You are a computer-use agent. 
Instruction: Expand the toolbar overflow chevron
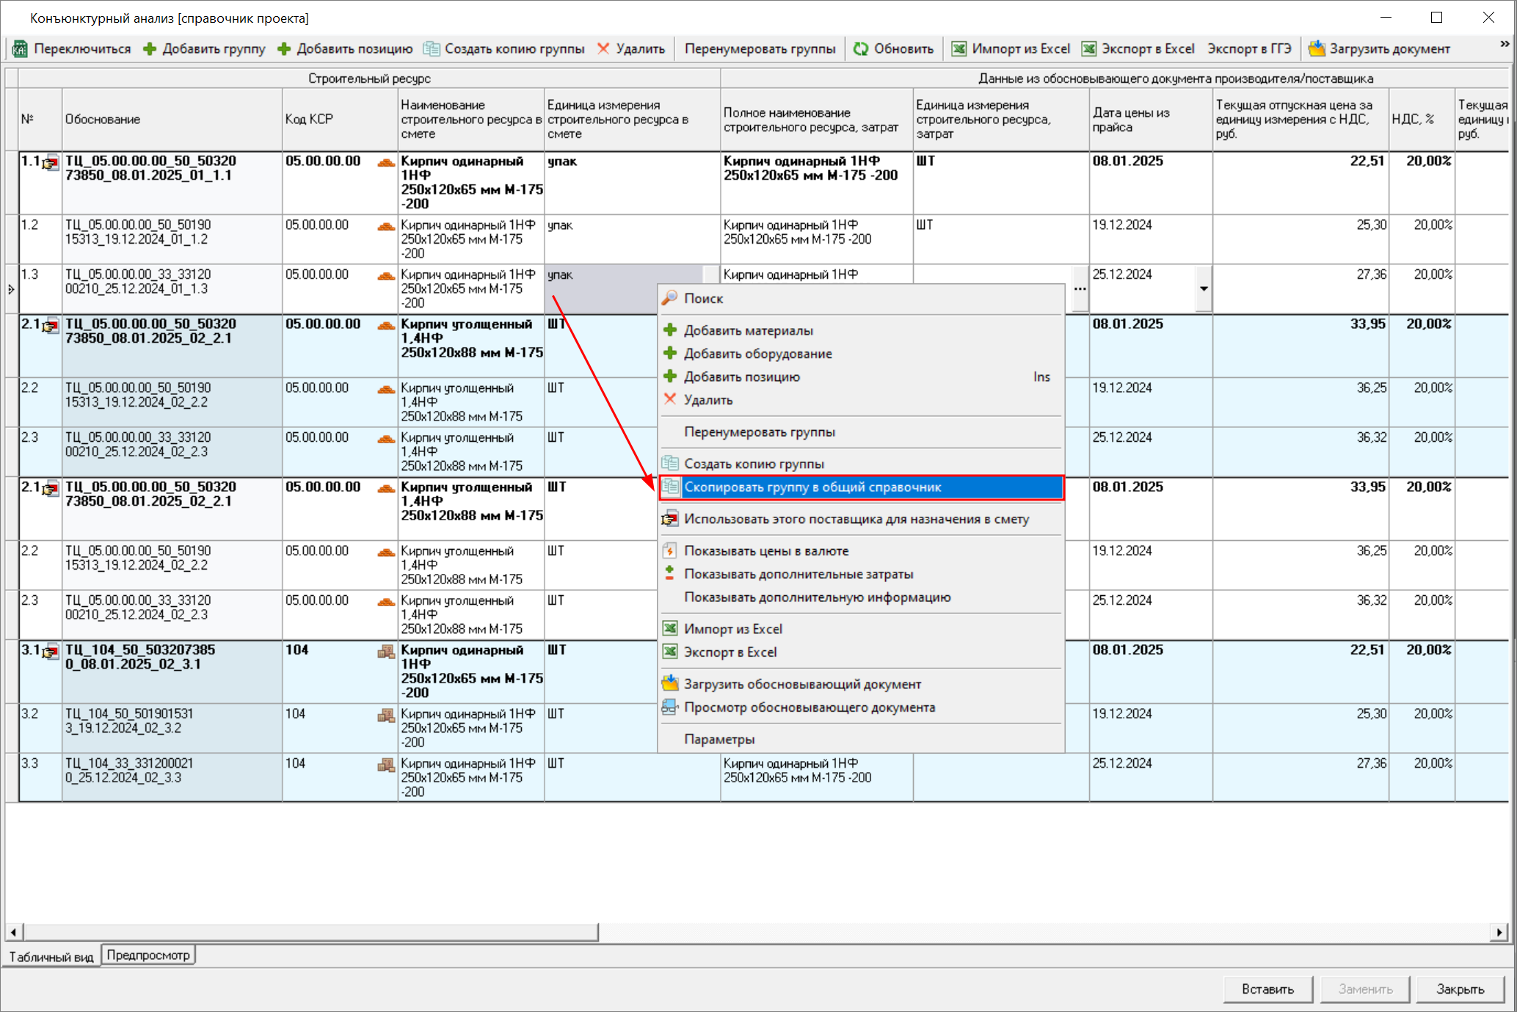[1504, 45]
